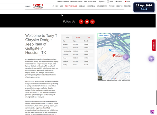Click the 'Open' column header
Image resolution: width=157 pixels, height=115 pixels.
(75, 41)
